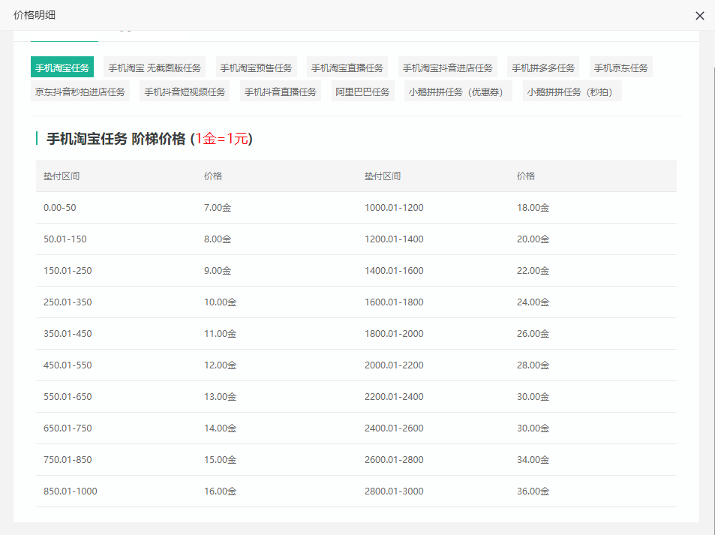Click the 14.00金 price cell

(221, 428)
